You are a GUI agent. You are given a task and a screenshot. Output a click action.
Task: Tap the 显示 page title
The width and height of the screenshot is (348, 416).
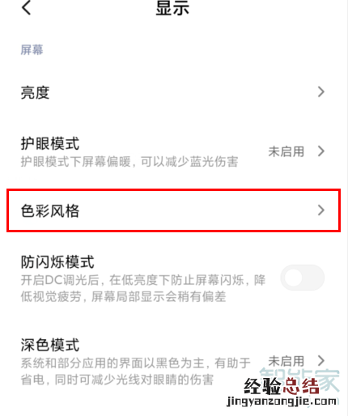point(172,8)
